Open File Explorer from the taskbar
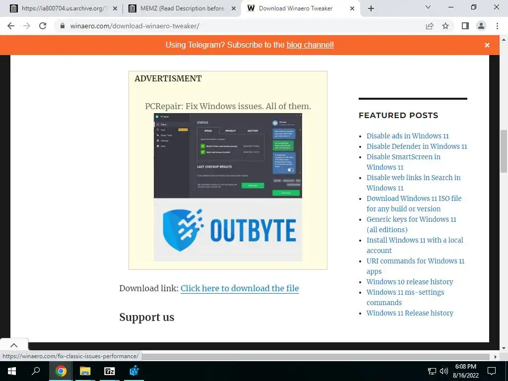 (x=85, y=371)
